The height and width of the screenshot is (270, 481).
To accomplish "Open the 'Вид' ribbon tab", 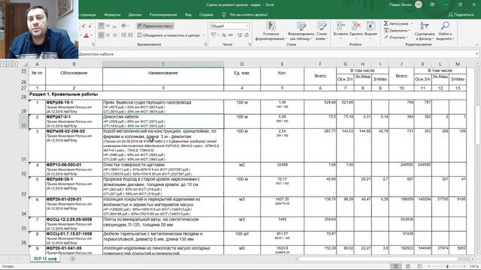I will pyautogui.click(x=188, y=15).
